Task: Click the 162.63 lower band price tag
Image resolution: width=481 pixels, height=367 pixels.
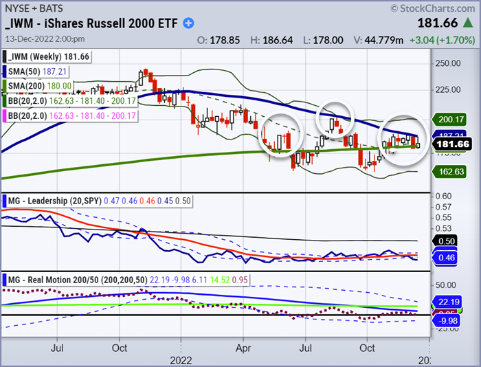Action: pyautogui.click(x=449, y=172)
